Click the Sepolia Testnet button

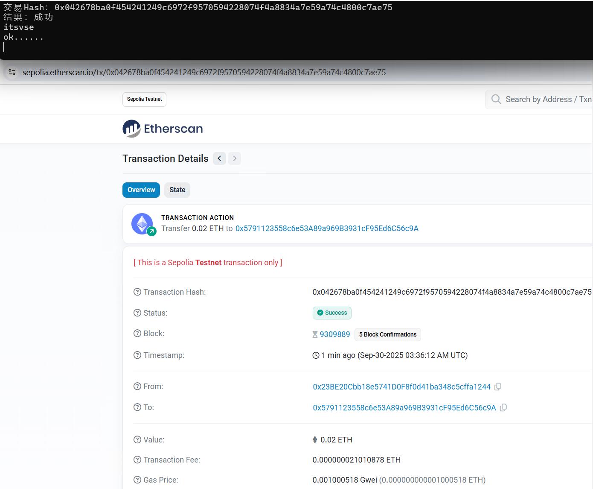[x=144, y=99]
